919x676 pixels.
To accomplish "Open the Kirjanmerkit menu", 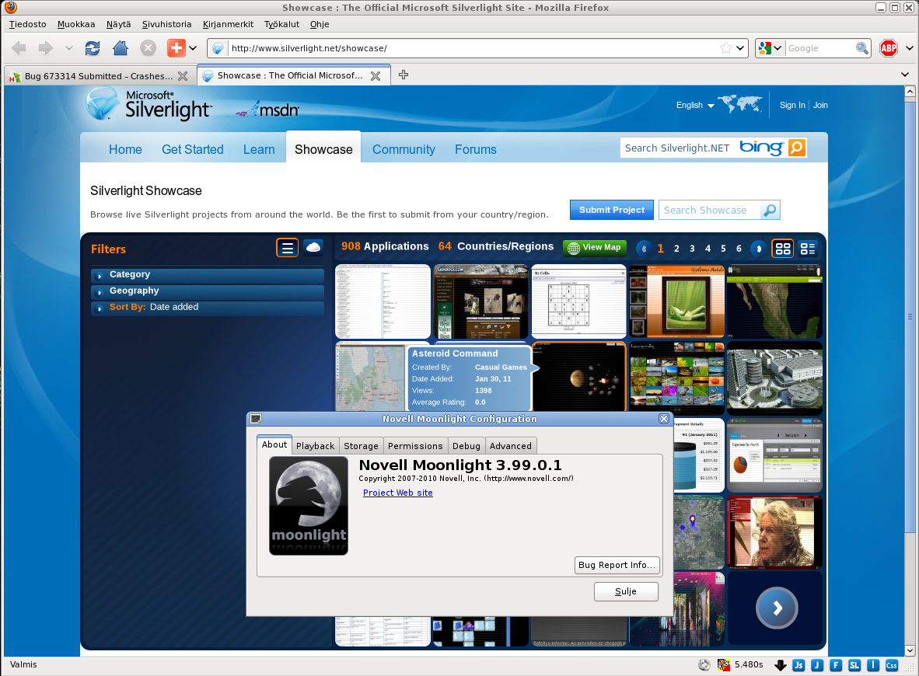I will tap(228, 24).
